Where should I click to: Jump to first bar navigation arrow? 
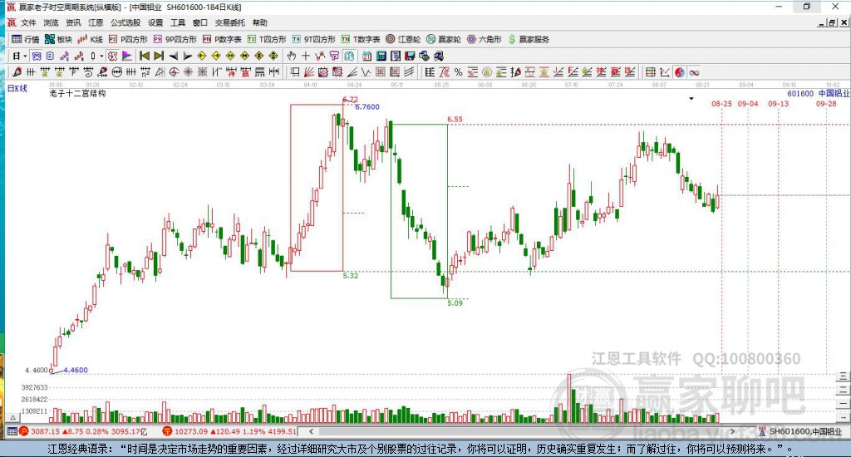(x=144, y=56)
